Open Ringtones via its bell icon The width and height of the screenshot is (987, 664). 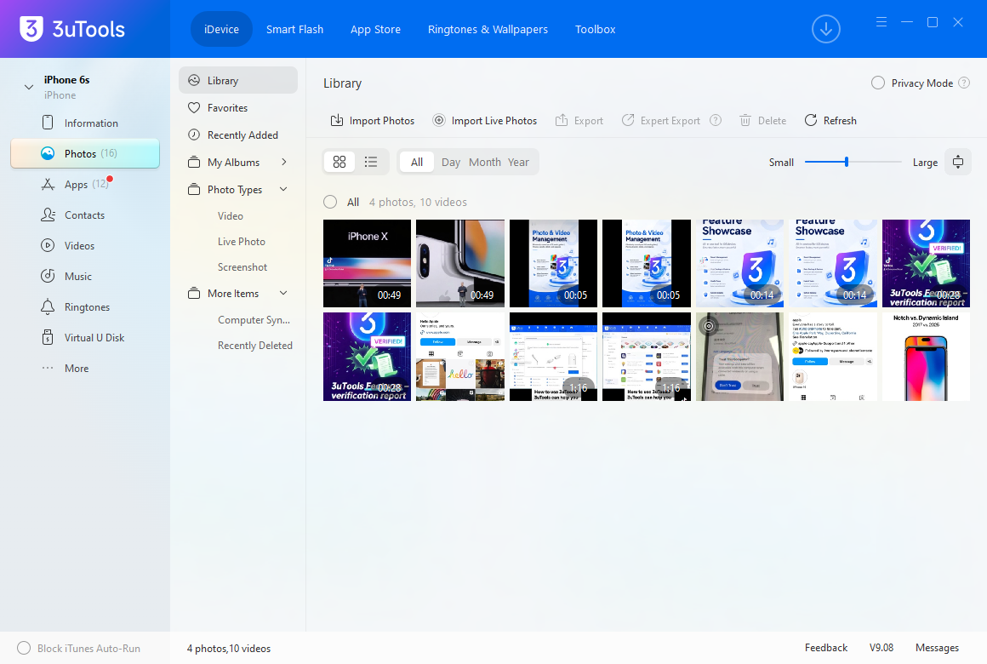tap(48, 306)
